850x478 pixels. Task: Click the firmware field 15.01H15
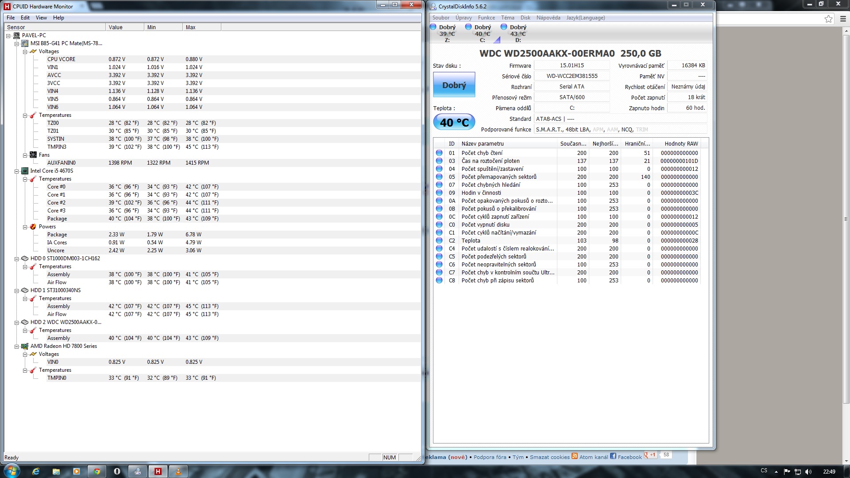(x=572, y=65)
